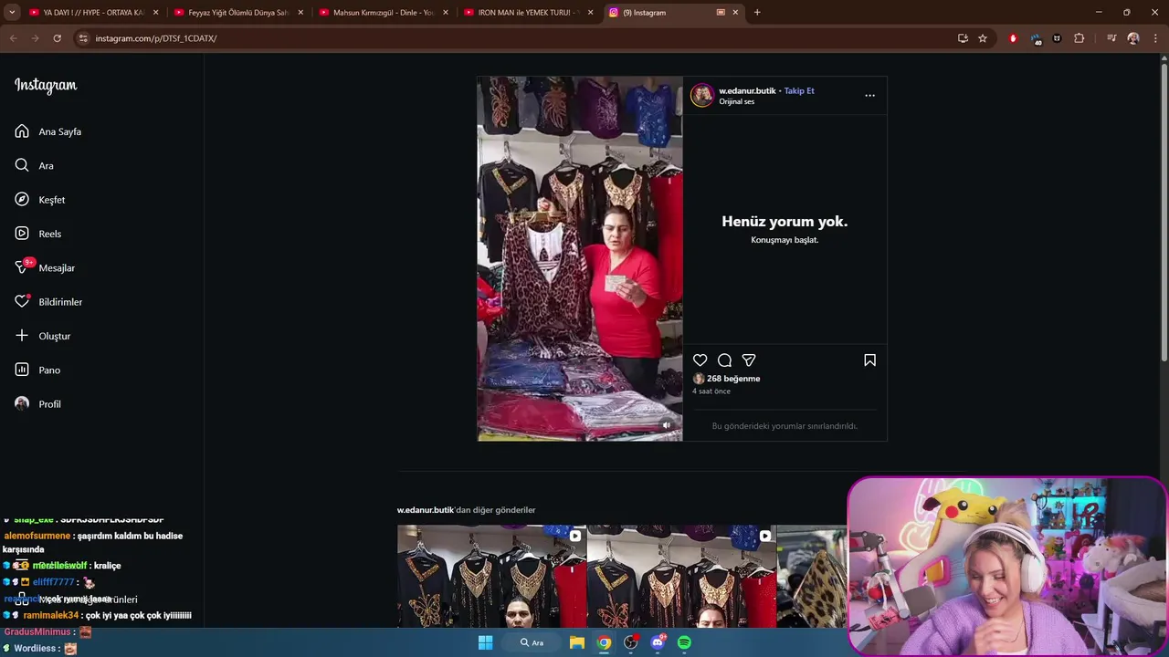Image resolution: width=1169 pixels, height=657 pixels.
Task: Open the Reels section
Action: (x=38, y=234)
